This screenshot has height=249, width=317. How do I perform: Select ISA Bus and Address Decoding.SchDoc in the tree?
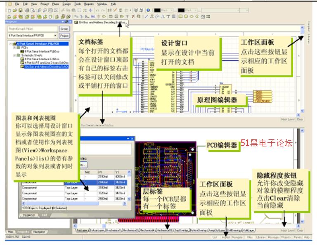click(x=47, y=67)
